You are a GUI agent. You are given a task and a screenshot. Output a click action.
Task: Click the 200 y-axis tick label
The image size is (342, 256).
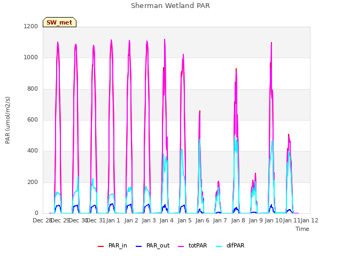tap(33, 182)
